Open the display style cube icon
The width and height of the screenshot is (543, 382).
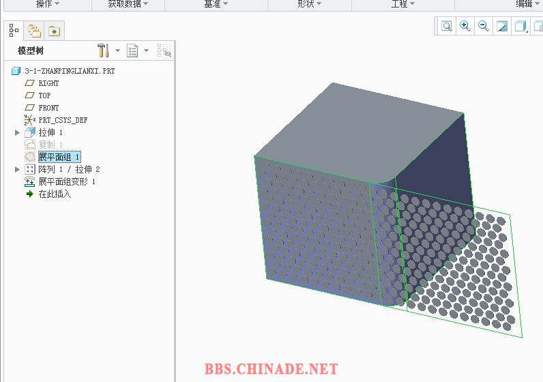point(520,27)
